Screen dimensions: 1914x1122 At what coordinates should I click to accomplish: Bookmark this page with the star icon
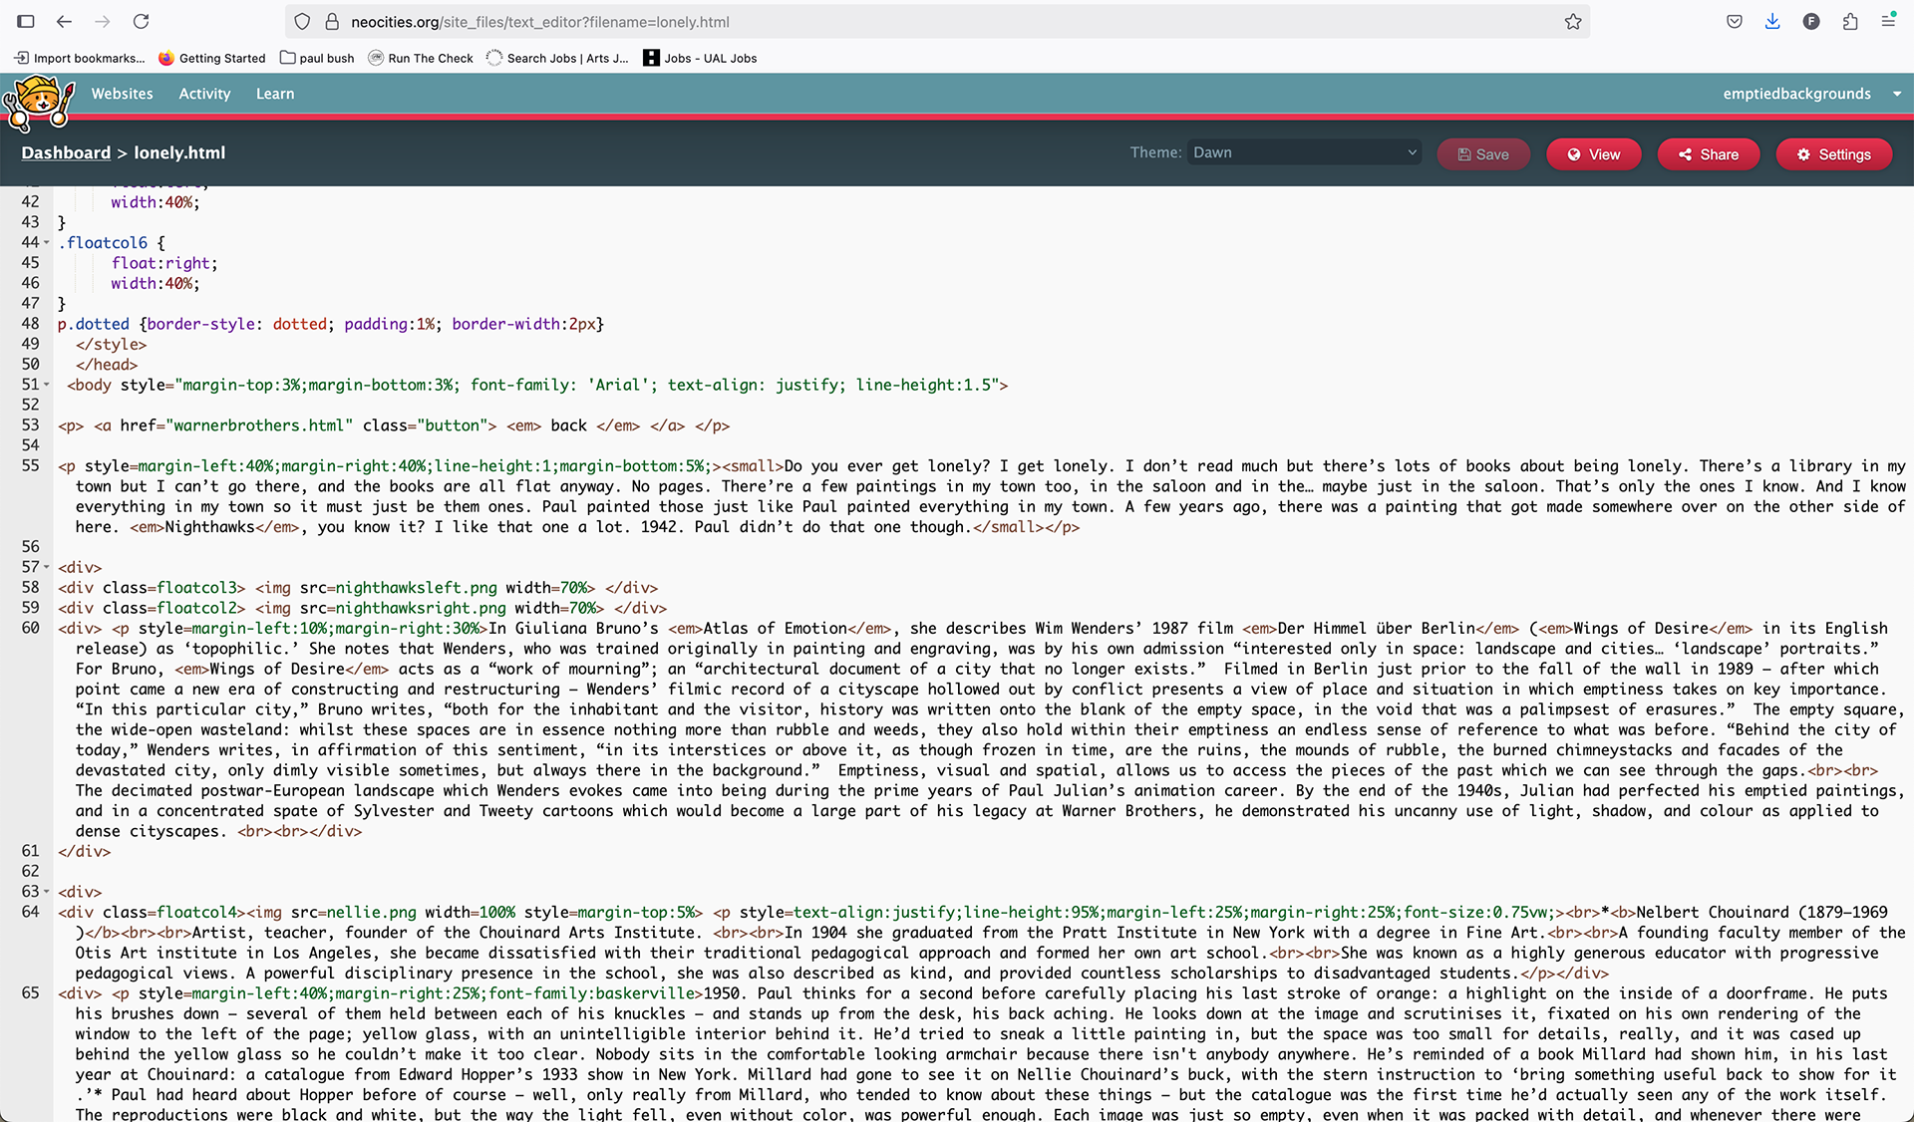pos(1573,22)
